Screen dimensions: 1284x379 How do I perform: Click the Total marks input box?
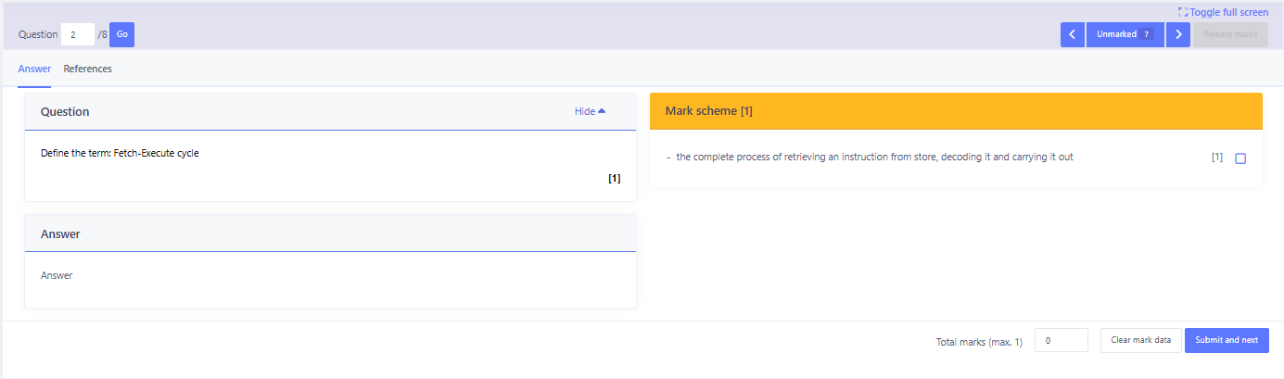pos(1061,340)
